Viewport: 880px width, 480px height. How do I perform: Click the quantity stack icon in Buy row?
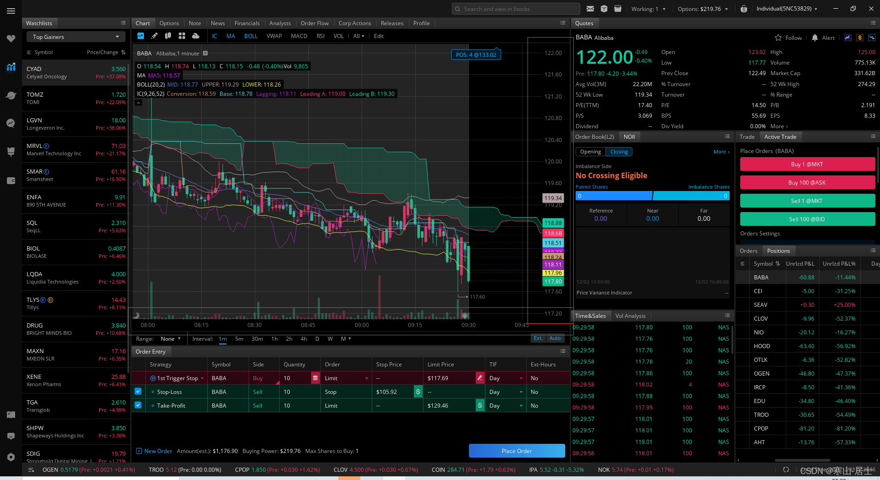pos(315,378)
